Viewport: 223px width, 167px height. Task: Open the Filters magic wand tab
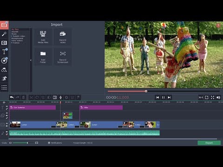tap(4, 34)
